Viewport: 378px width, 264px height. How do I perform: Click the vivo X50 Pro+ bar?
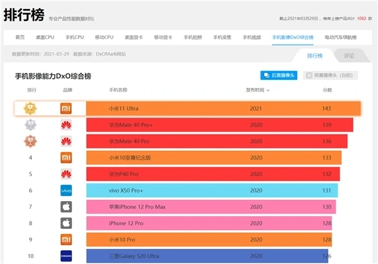(212, 190)
